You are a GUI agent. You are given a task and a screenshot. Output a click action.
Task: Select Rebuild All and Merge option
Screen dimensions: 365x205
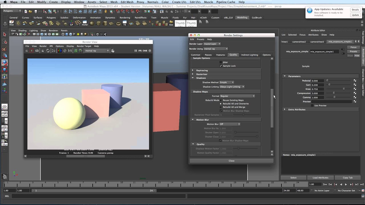click(221, 107)
